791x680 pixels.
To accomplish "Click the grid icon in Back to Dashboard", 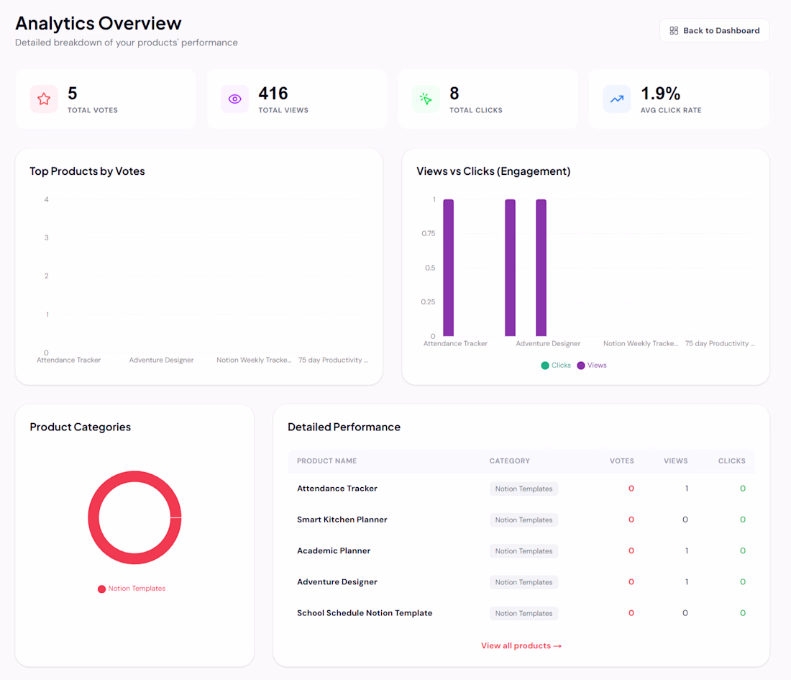I will click(674, 30).
